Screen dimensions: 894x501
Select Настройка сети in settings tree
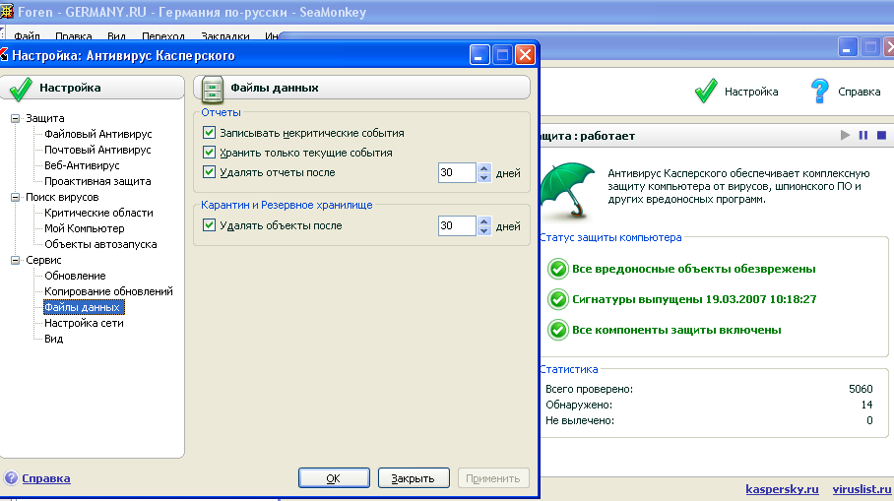[84, 323]
